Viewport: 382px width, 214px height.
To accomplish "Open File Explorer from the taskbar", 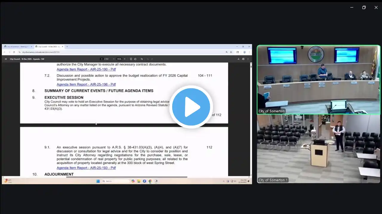I will coord(139,181).
